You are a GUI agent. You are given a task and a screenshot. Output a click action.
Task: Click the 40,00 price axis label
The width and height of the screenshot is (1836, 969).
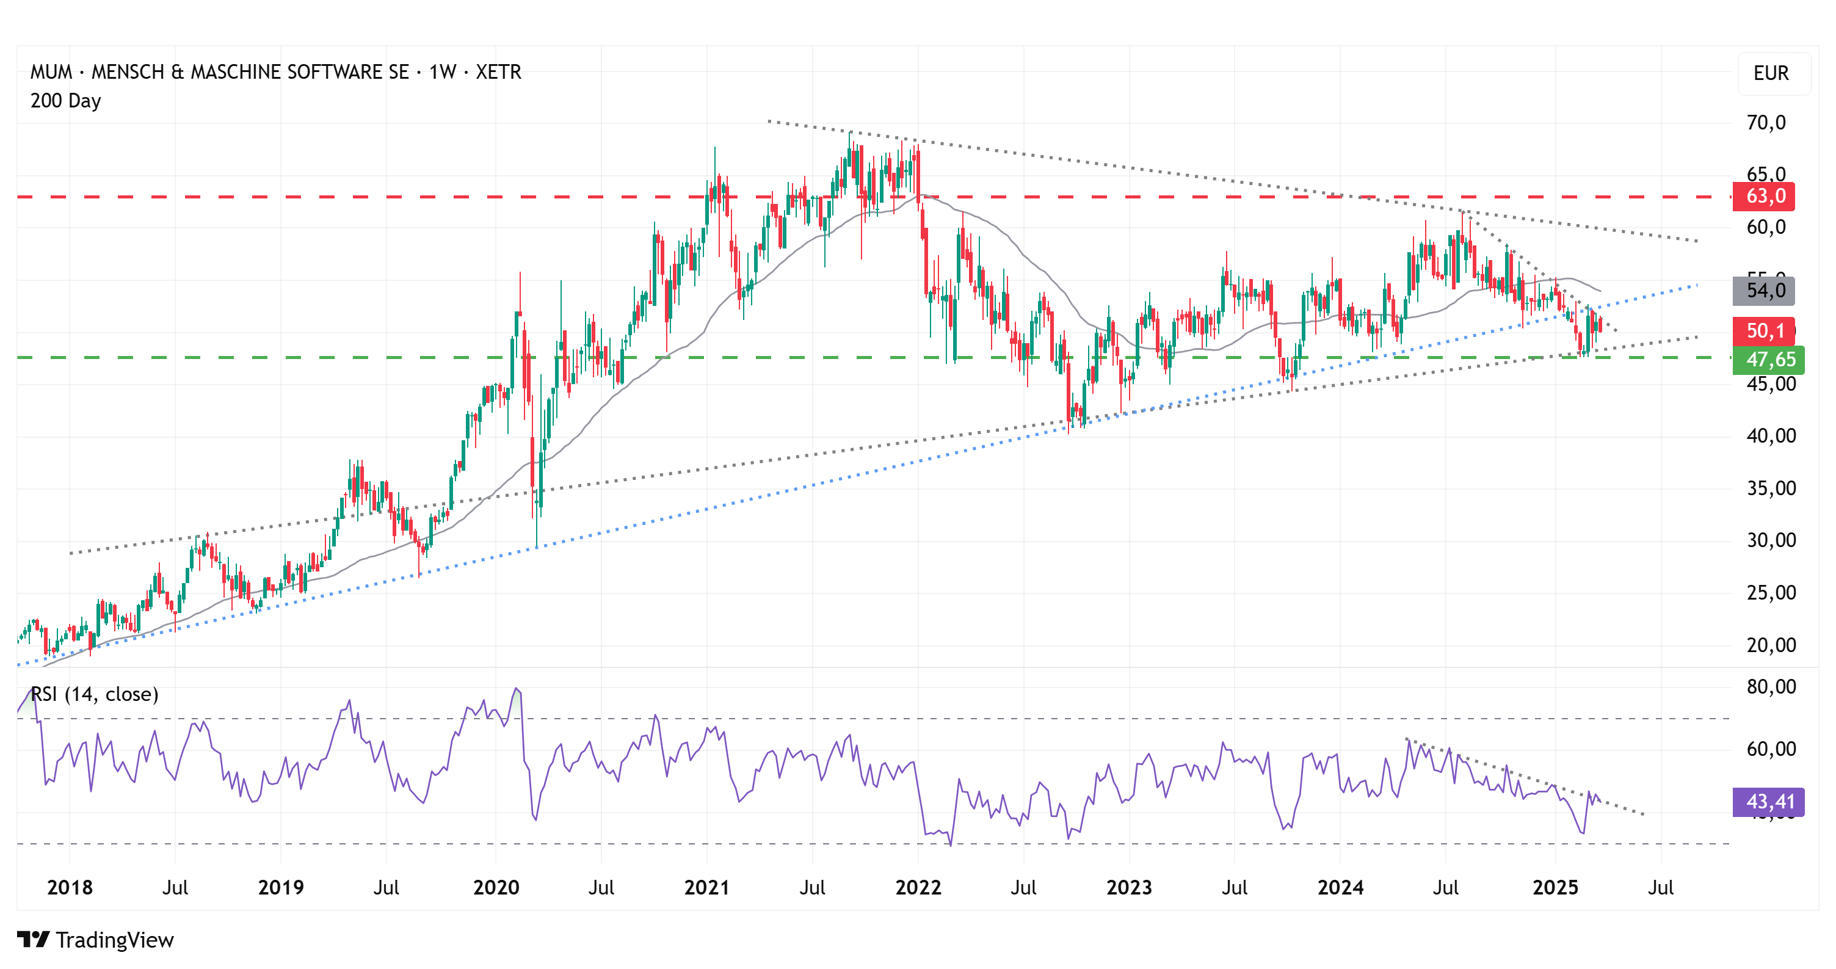1771,436
